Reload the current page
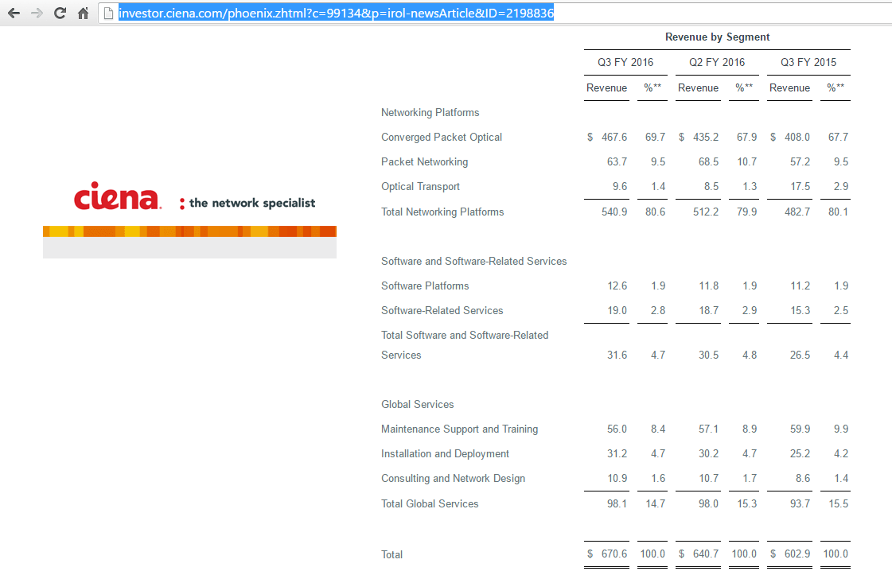This screenshot has width=892, height=575. [x=60, y=14]
